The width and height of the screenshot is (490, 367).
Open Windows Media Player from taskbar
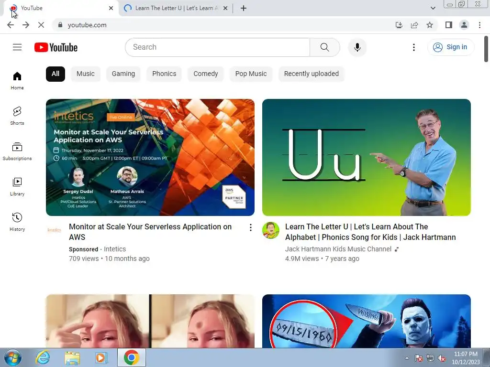101,357
